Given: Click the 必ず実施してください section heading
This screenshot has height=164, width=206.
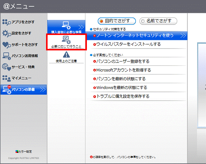Looking at the screenshot, I should pyautogui.click(x=108, y=55).
